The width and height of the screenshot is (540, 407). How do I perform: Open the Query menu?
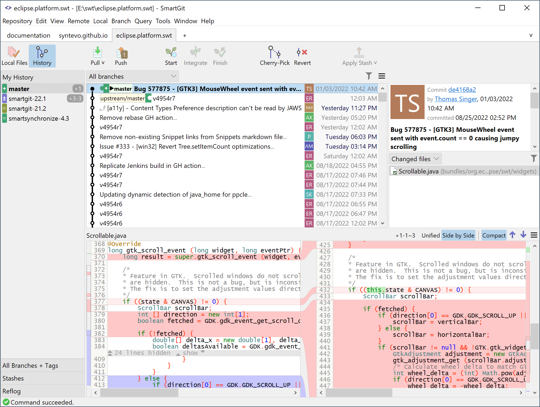[143, 21]
